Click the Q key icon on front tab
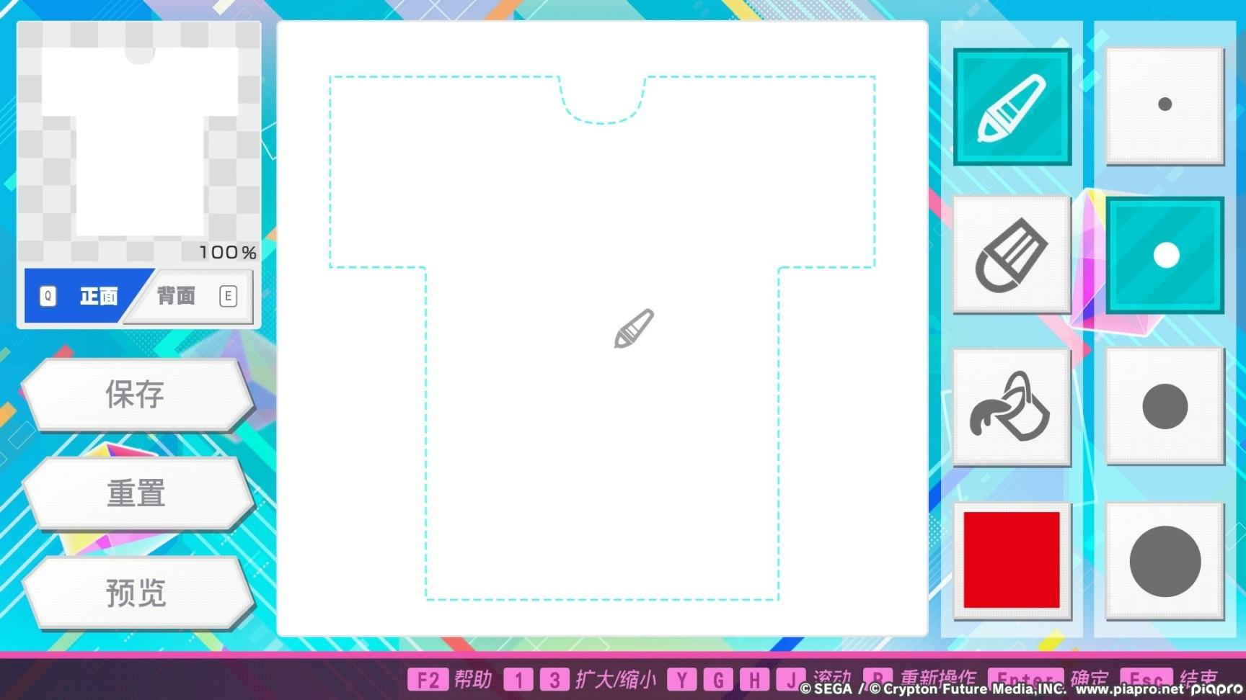Screen dimensions: 1246x700 click(x=48, y=296)
